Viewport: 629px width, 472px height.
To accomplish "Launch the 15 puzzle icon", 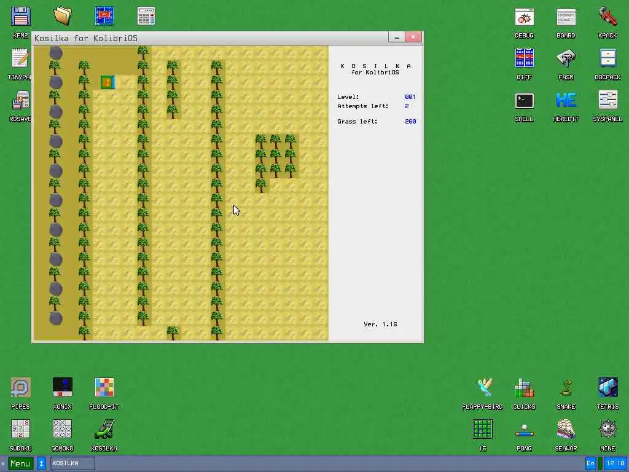I will click(x=483, y=429).
